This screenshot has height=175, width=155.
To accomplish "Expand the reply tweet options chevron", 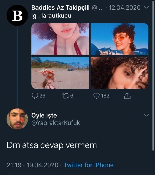I will coord(147,115).
